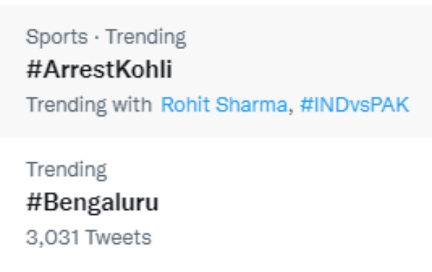The image size is (432, 272).
Task: Open the #ArrestKohli trending hashtag
Action: (x=99, y=69)
